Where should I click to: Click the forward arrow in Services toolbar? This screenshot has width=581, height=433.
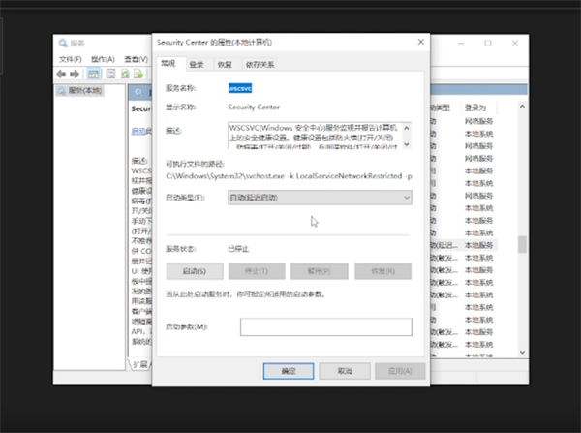(75, 74)
